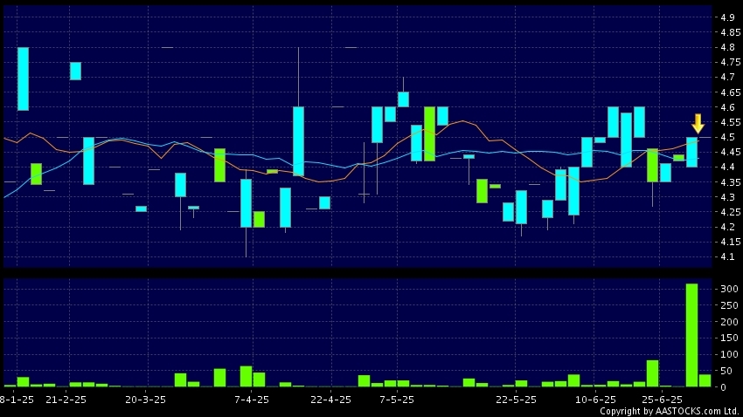Click the 4.35 price axis label
The height and width of the screenshot is (417, 743).
coord(730,182)
